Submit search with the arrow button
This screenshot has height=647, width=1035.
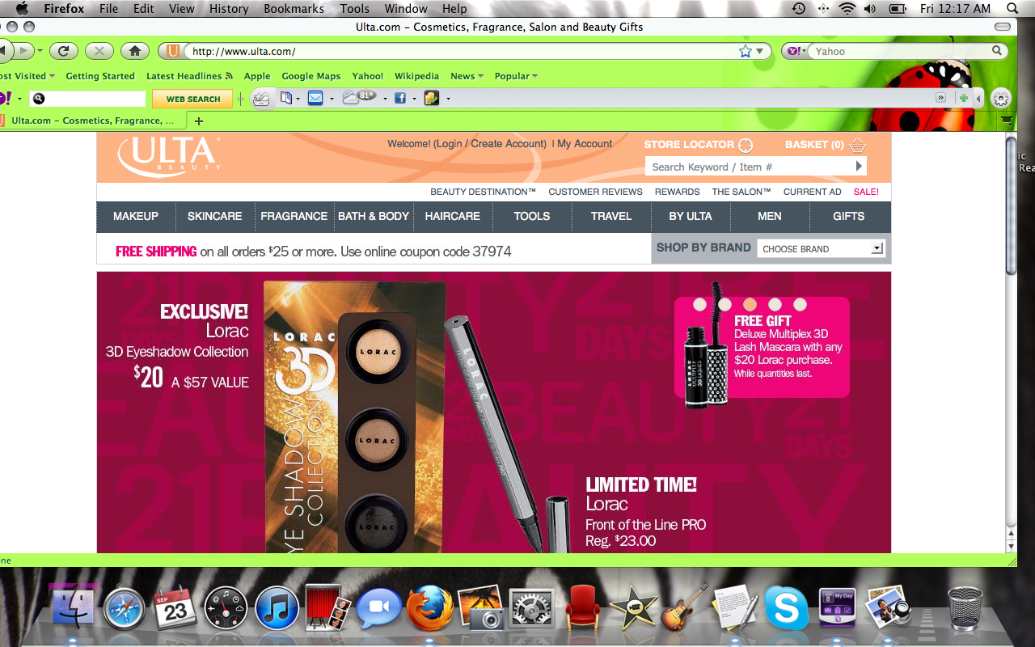(859, 166)
